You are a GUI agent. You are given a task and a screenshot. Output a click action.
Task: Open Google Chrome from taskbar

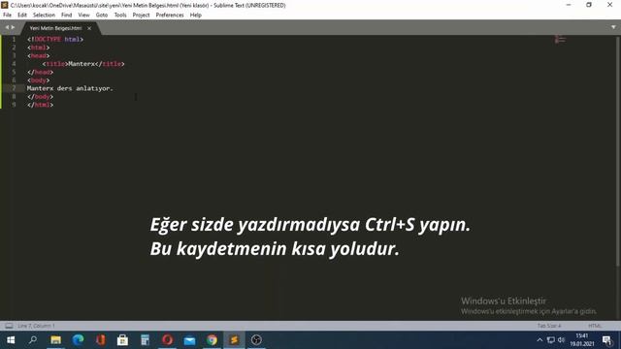(212, 340)
